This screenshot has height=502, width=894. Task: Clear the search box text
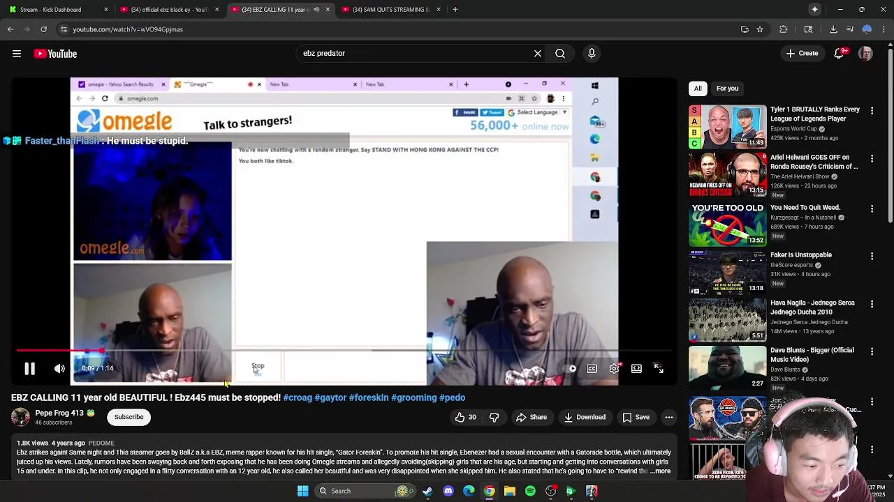[538, 53]
